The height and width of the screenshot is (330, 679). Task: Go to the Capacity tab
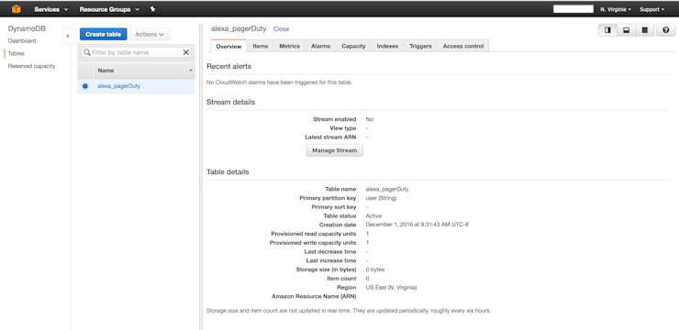tap(353, 46)
